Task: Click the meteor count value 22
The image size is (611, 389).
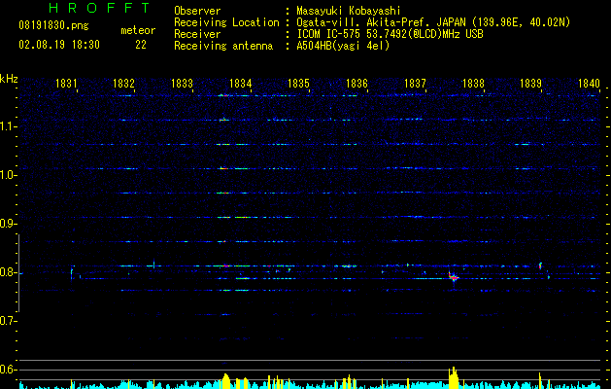Action: [141, 45]
